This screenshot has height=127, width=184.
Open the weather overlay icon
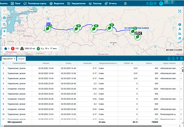pyautogui.click(x=180, y=38)
